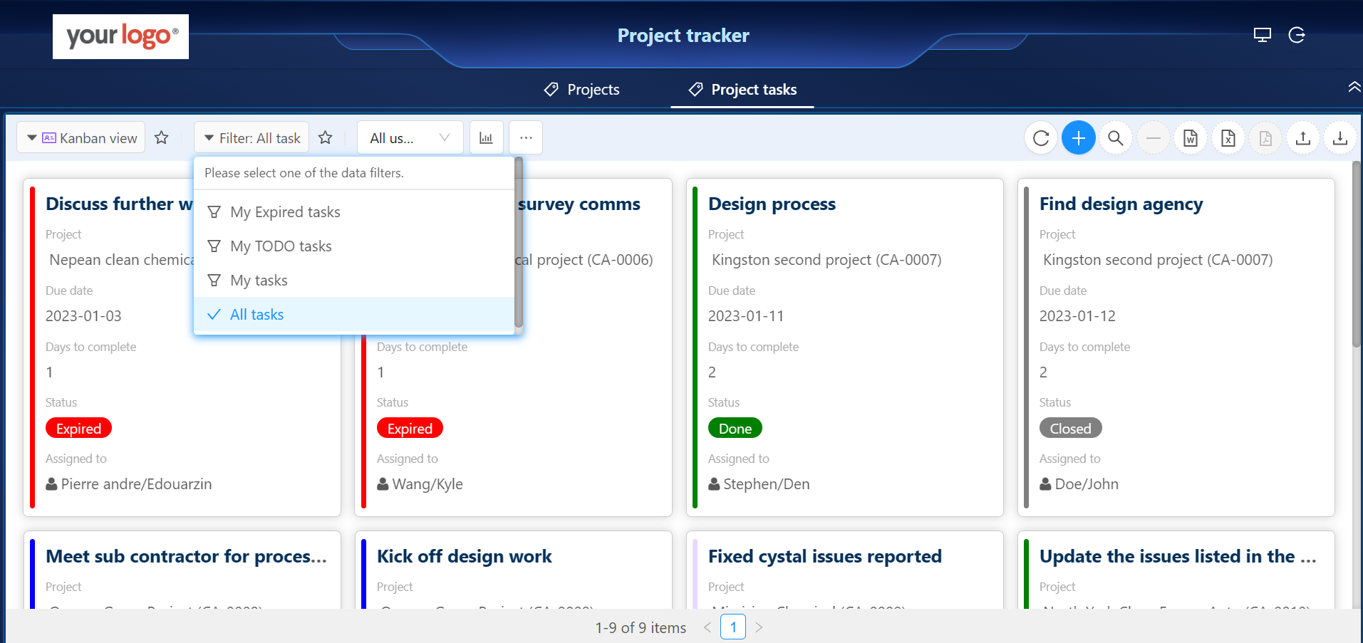Open the more options ellipsis button
Image resolution: width=1363 pixels, height=643 pixels.
[526, 137]
